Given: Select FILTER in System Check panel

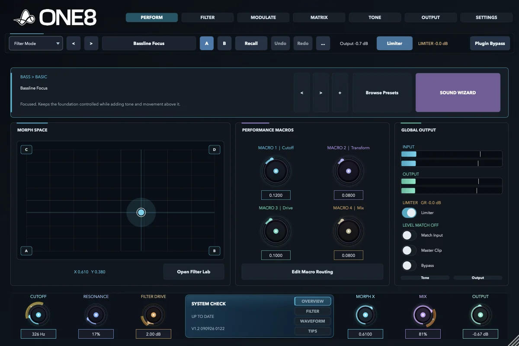Looking at the screenshot, I should [313, 311].
